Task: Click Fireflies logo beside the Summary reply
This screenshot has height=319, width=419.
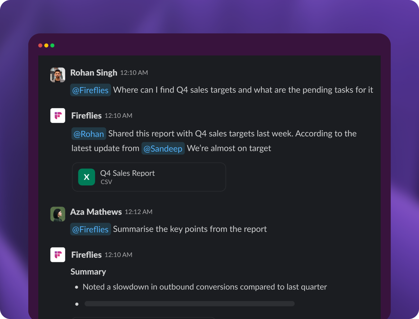Action: click(x=58, y=255)
